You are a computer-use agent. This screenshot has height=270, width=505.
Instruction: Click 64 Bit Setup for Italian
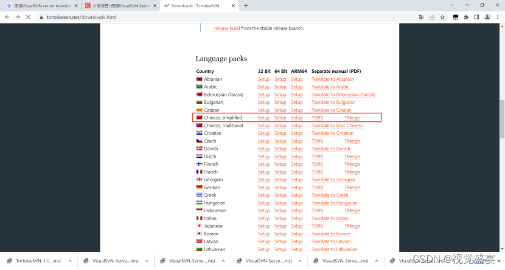point(280,218)
